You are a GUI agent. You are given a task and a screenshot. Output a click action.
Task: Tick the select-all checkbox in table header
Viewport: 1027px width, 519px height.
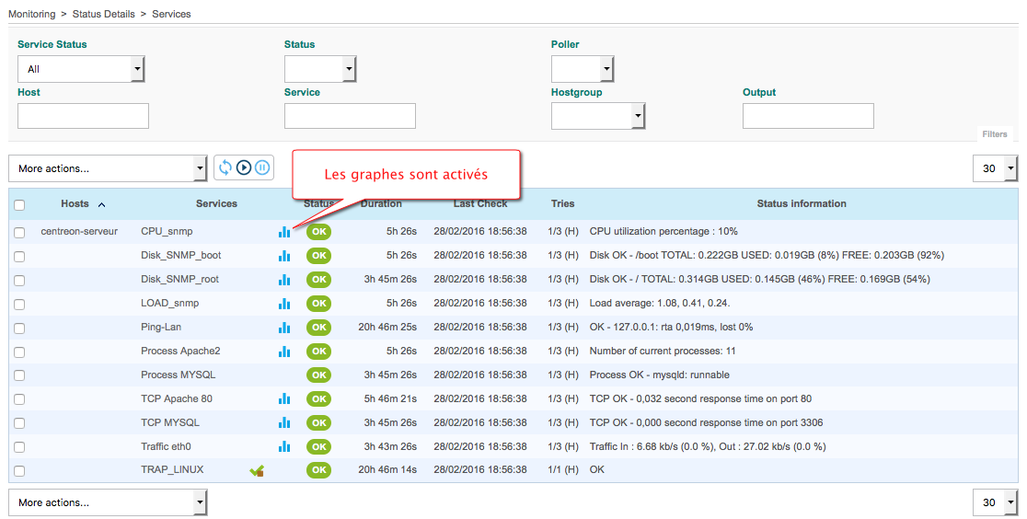pyautogui.click(x=19, y=205)
